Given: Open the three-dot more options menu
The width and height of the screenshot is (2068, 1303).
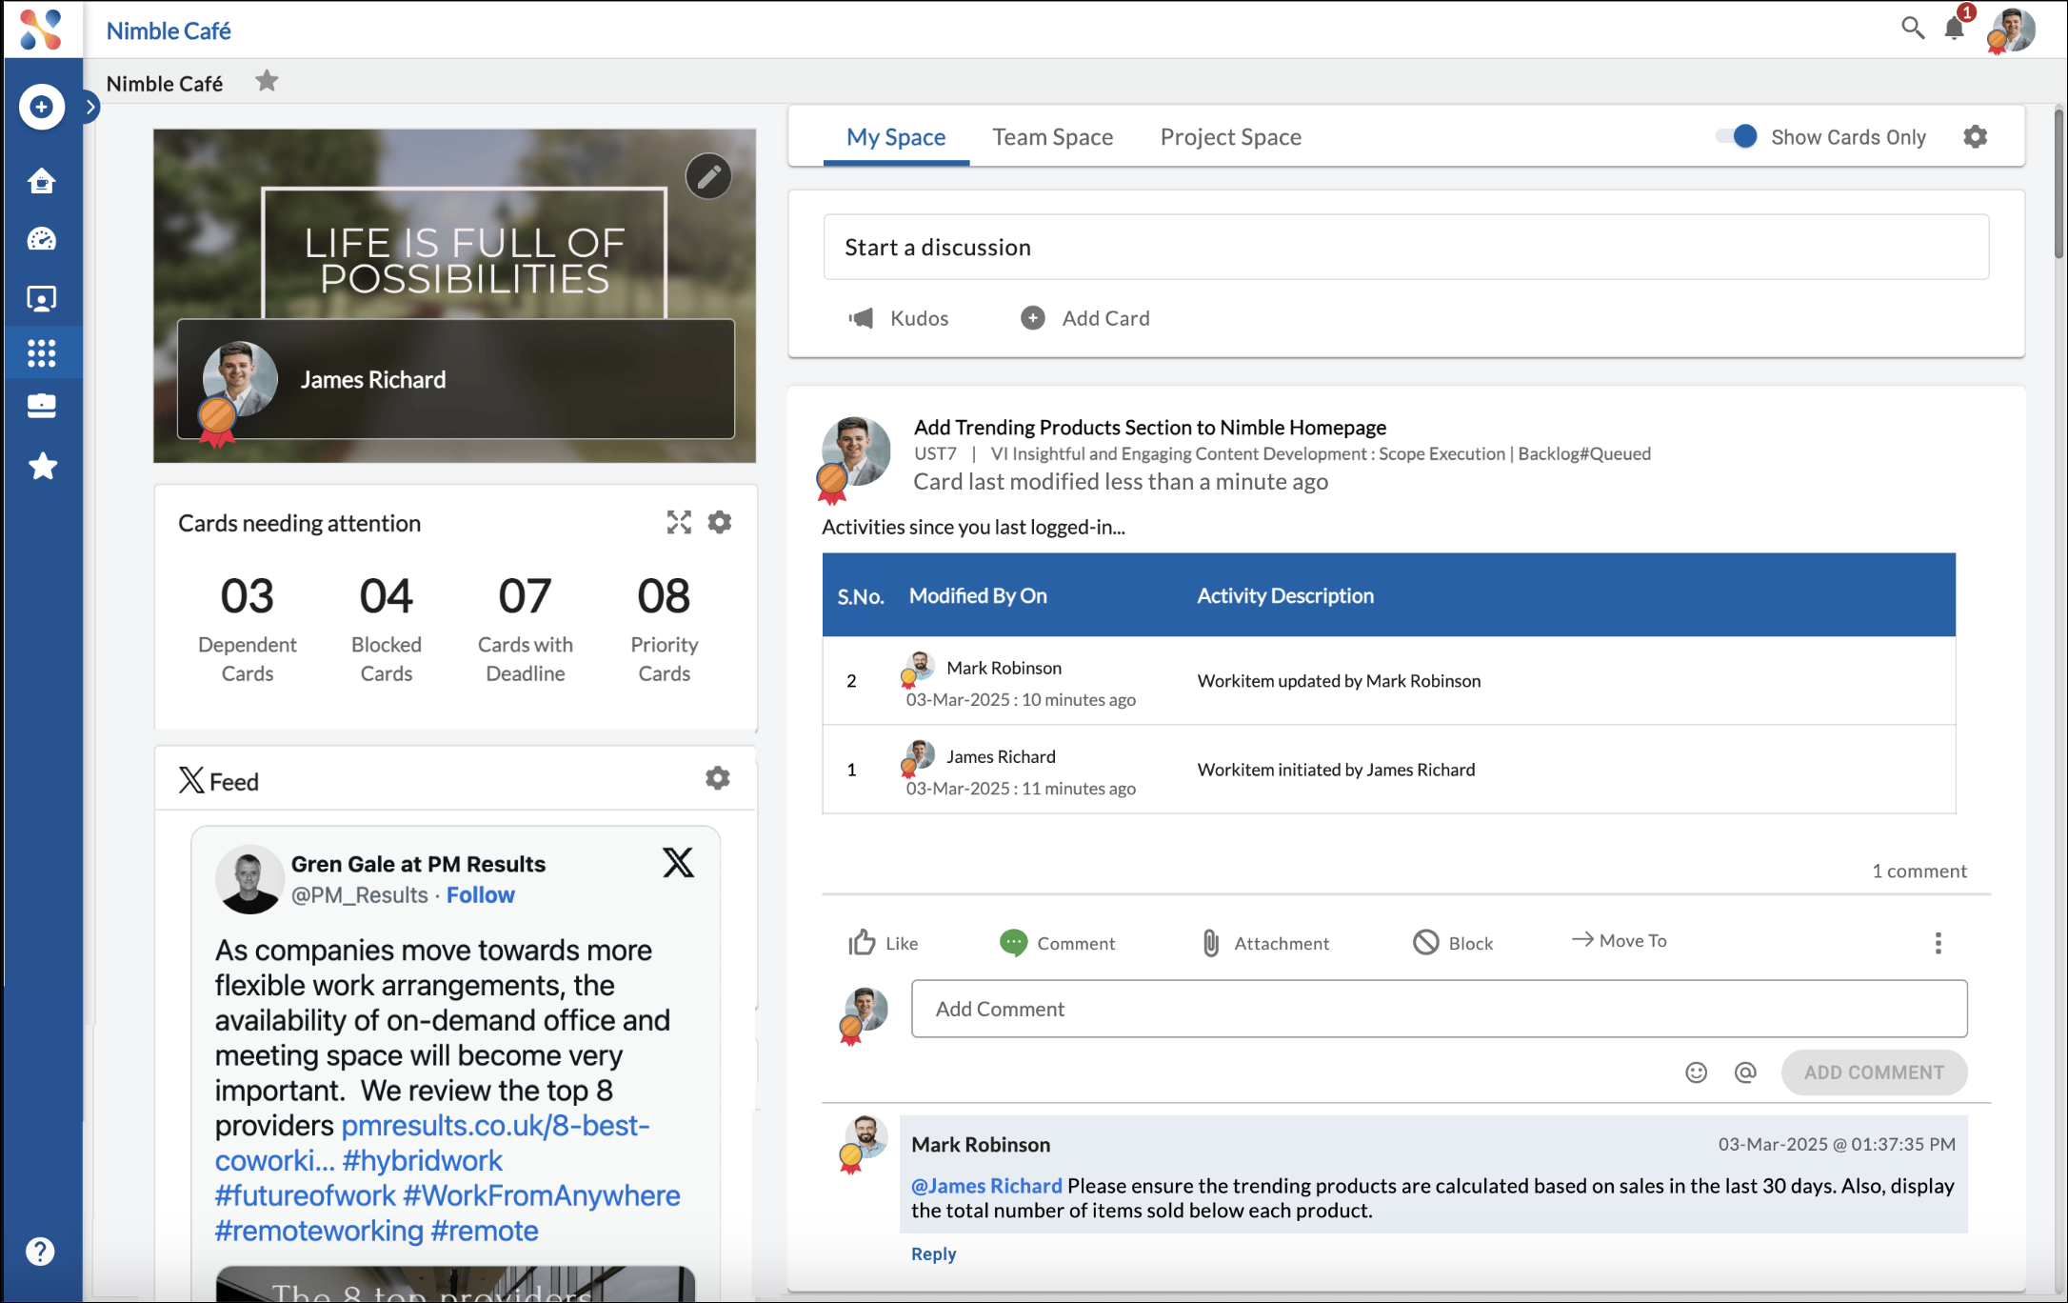Looking at the screenshot, I should point(1938,943).
